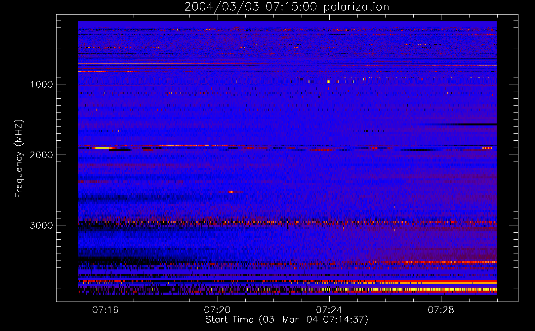Screen dimensions: 535x331
Task: Click the 1000 frequency tick label
Action: coord(42,84)
